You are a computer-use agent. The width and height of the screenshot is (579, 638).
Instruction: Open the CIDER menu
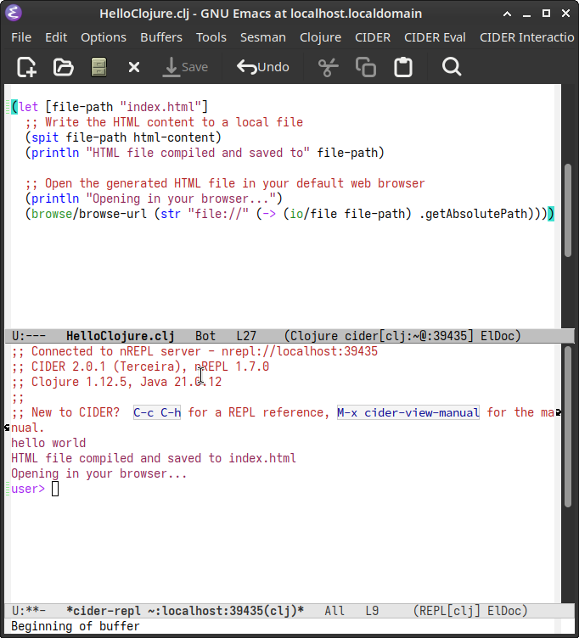tap(373, 37)
